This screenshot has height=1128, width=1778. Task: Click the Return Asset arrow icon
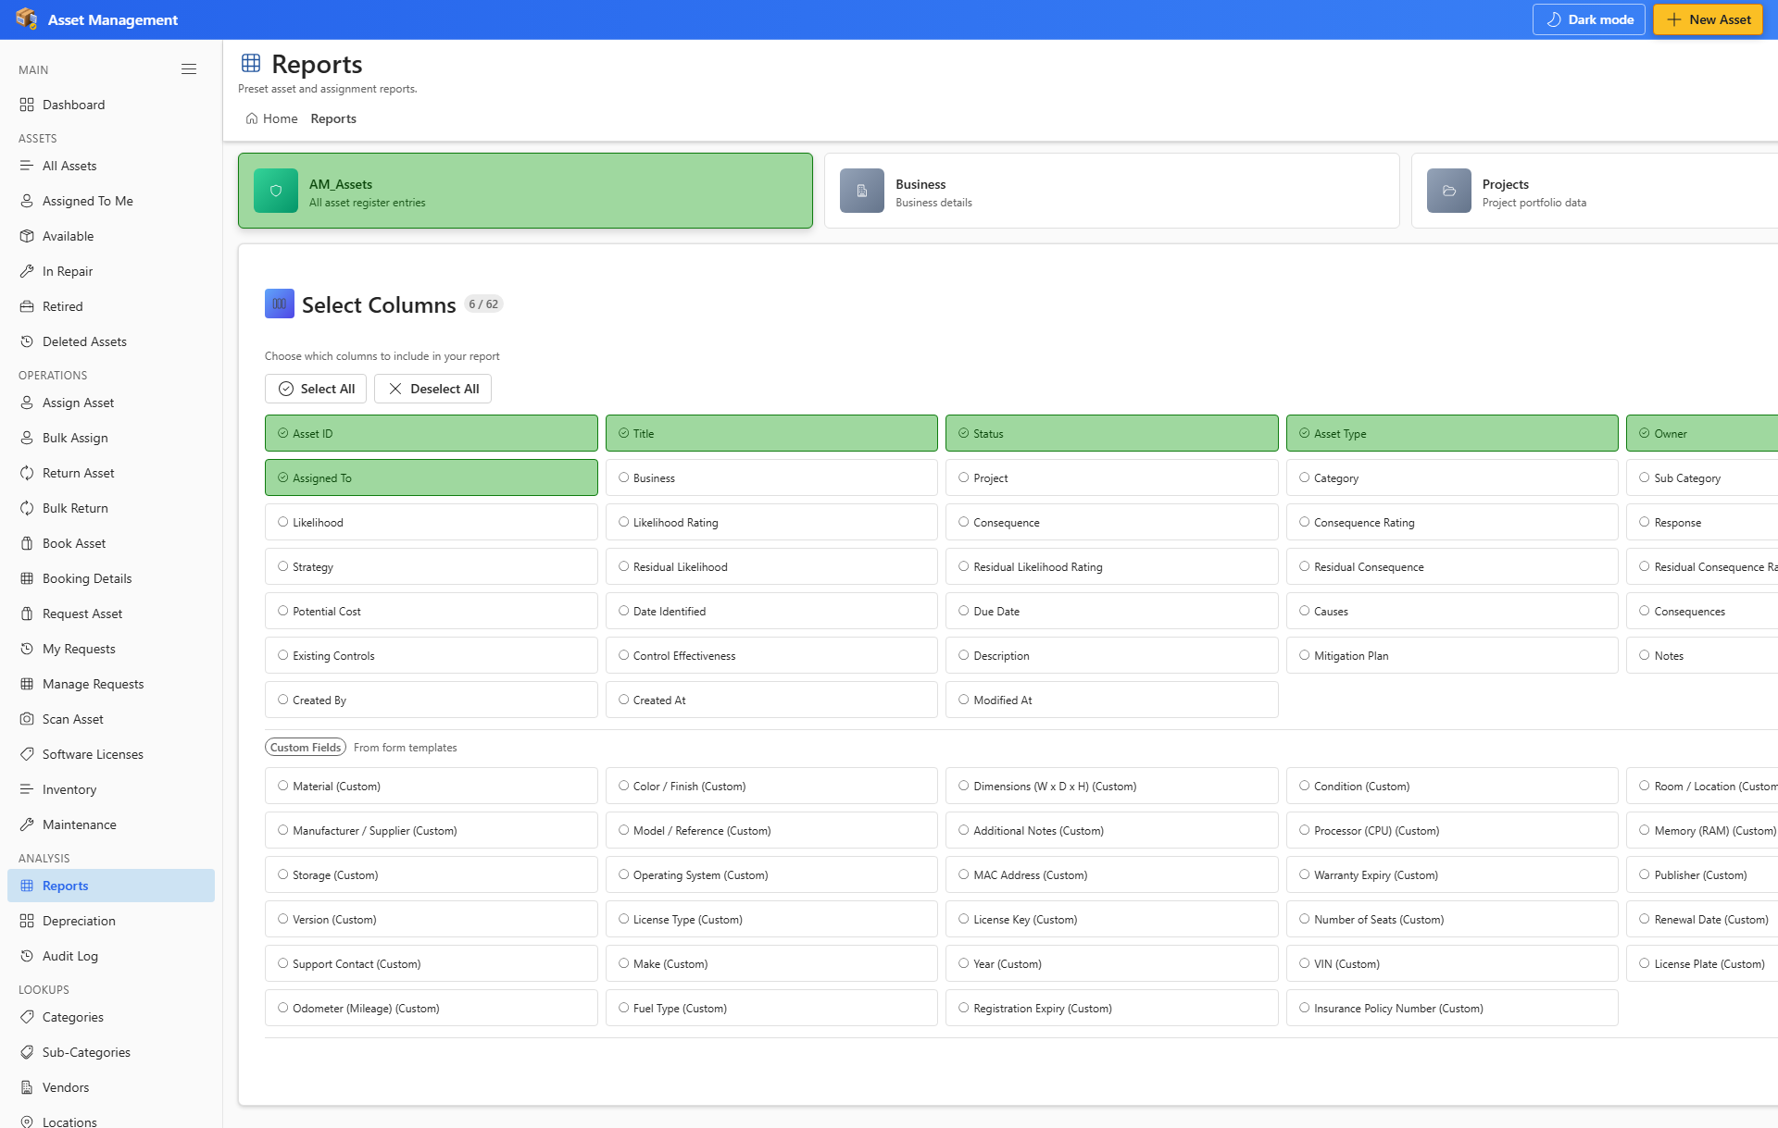click(27, 473)
